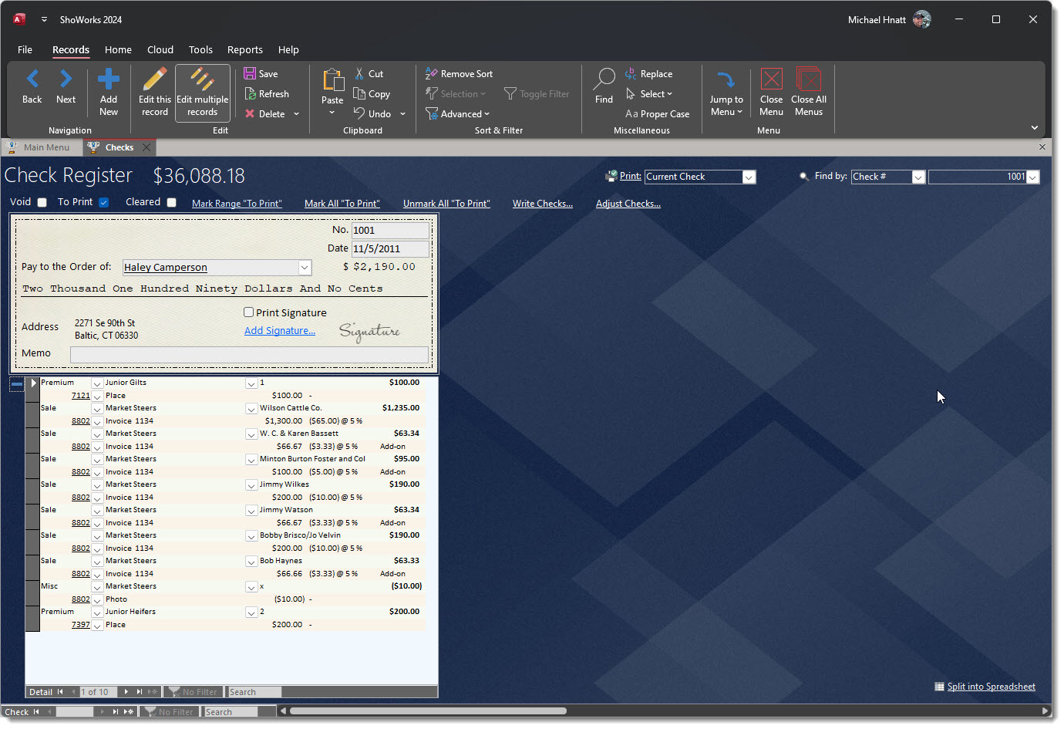Select the Edit this record pencil icon
Viewport: 1064px width, 729px height.
point(155,79)
